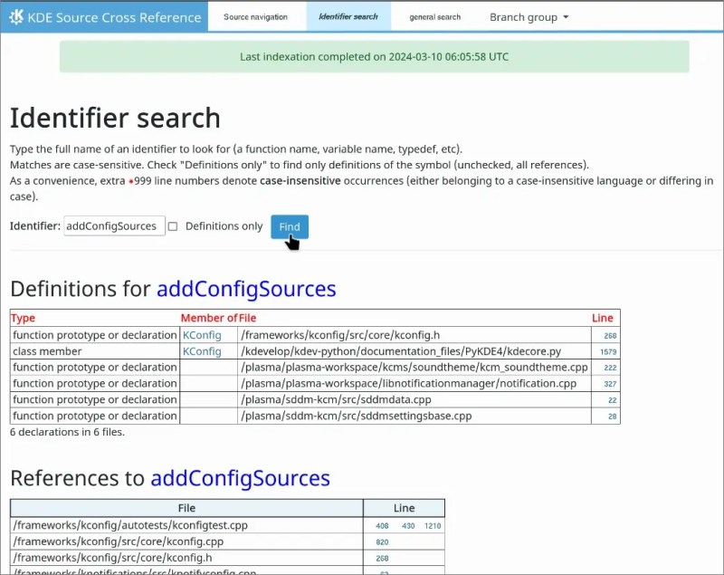
Task: Click the Find button
Action: coord(290,226)
